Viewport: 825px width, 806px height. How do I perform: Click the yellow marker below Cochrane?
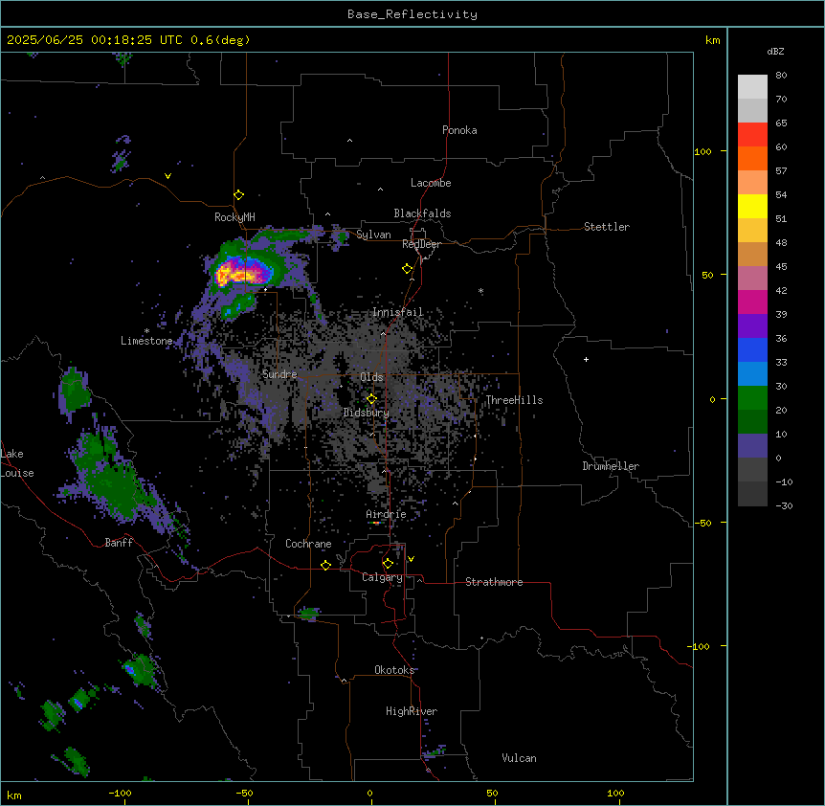click(325, 565)
